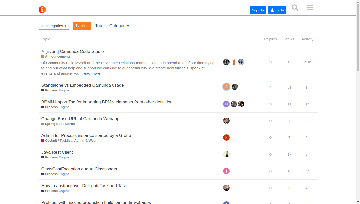Click Process Engine tag under DelegateTask topic

click(55, 191)
